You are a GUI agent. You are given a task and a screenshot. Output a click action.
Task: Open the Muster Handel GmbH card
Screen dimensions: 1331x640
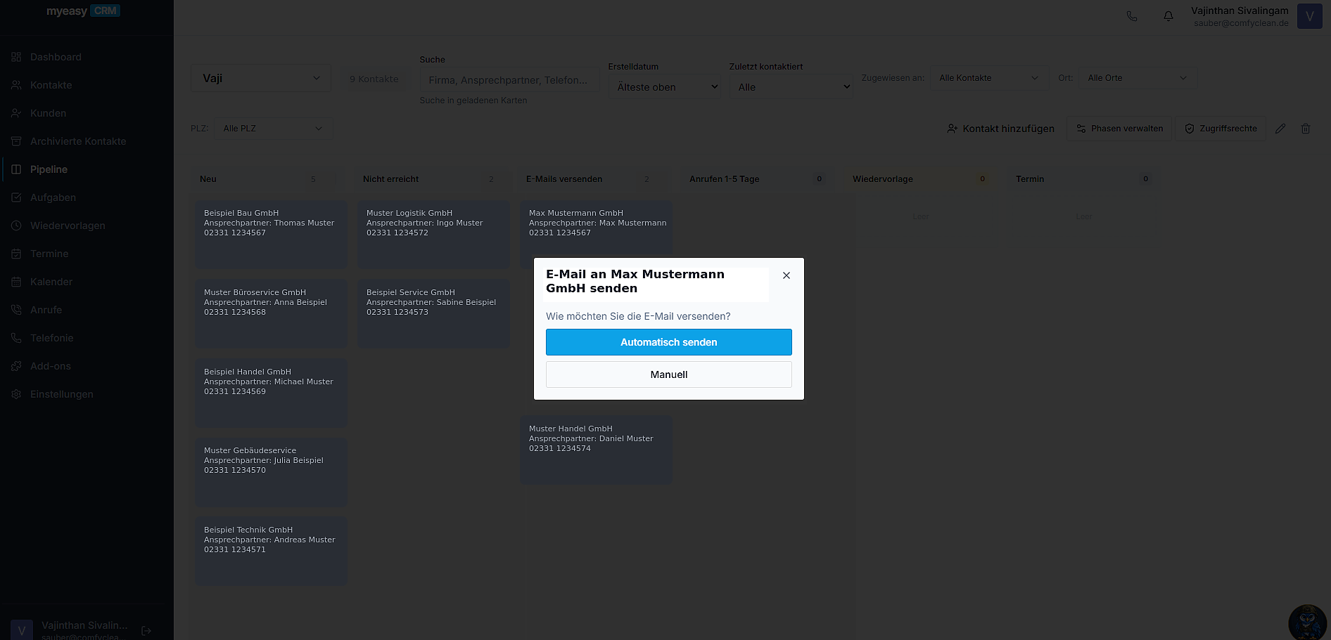pyautogui.click(x=596, y=450)
